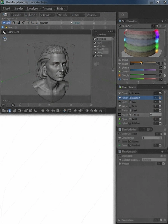The image size is (168, 224).
Task: Click the Blender button with the heart icon
Action: coord(31,15)
